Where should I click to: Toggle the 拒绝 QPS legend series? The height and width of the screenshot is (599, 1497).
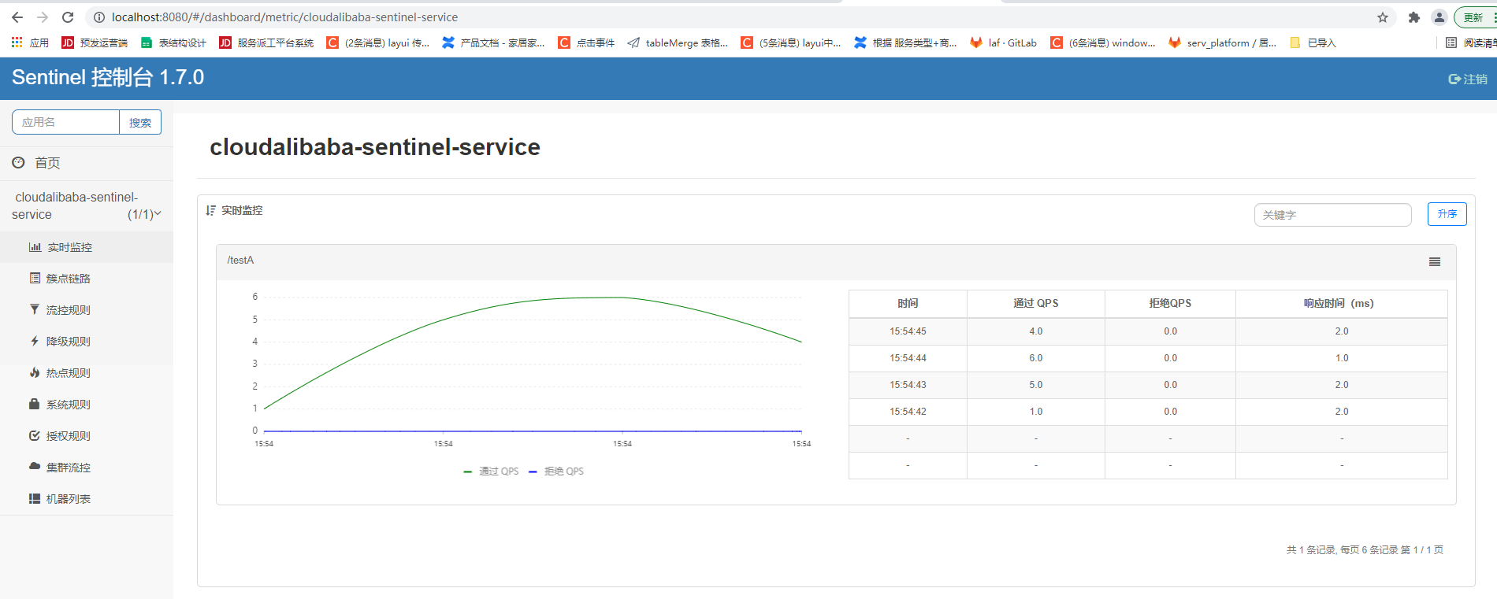(x=556, y=471)
